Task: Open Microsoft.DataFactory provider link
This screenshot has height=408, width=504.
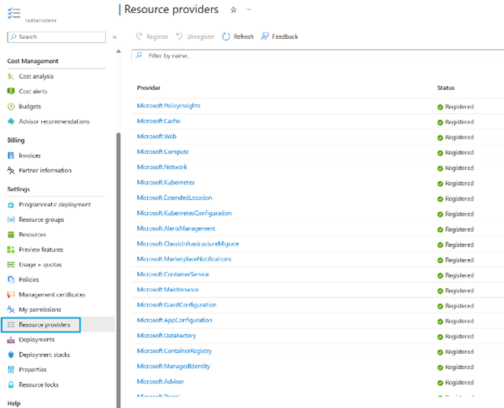Action: click(166, 336)
